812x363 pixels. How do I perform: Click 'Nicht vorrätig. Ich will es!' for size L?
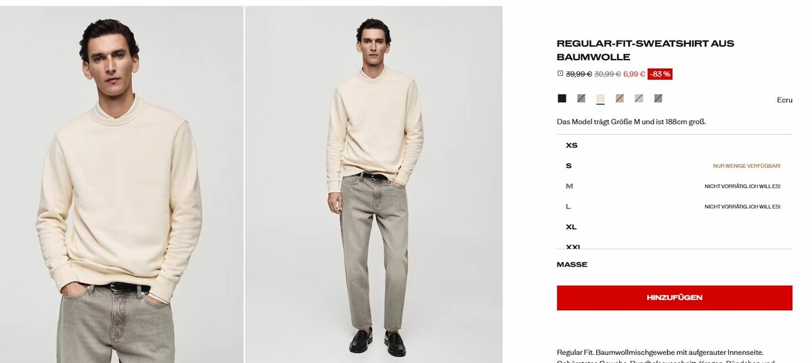click(742, 207)
